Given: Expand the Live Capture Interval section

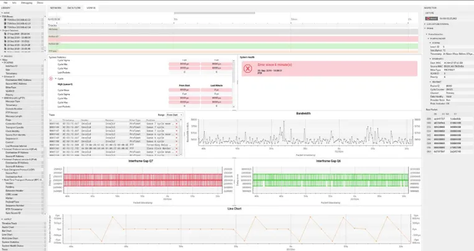Looking at the screenshot, I should (x=425, y=24).
